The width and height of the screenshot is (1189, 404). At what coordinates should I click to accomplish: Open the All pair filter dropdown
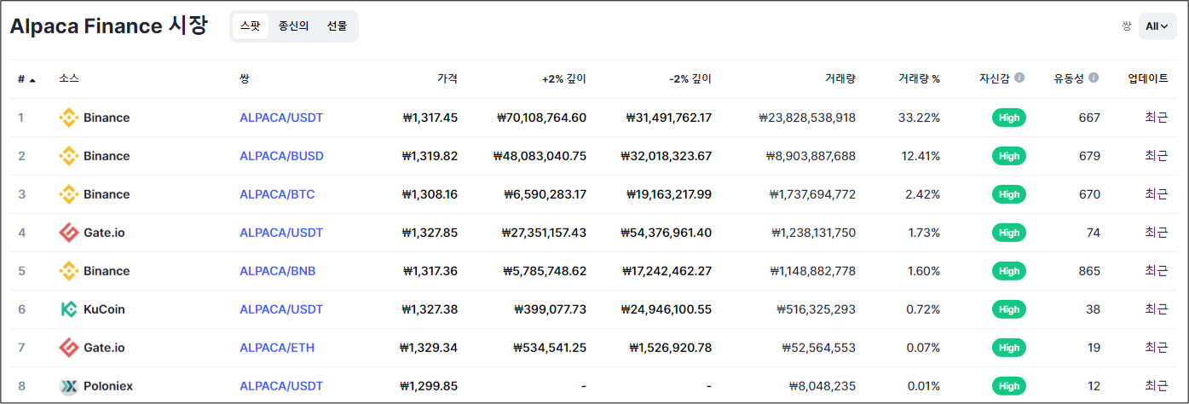[x=1157, y=26]
